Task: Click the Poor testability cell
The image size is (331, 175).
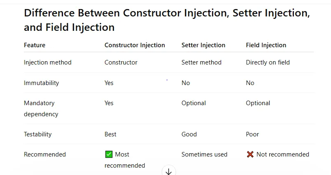Action: tap(252, 134)
